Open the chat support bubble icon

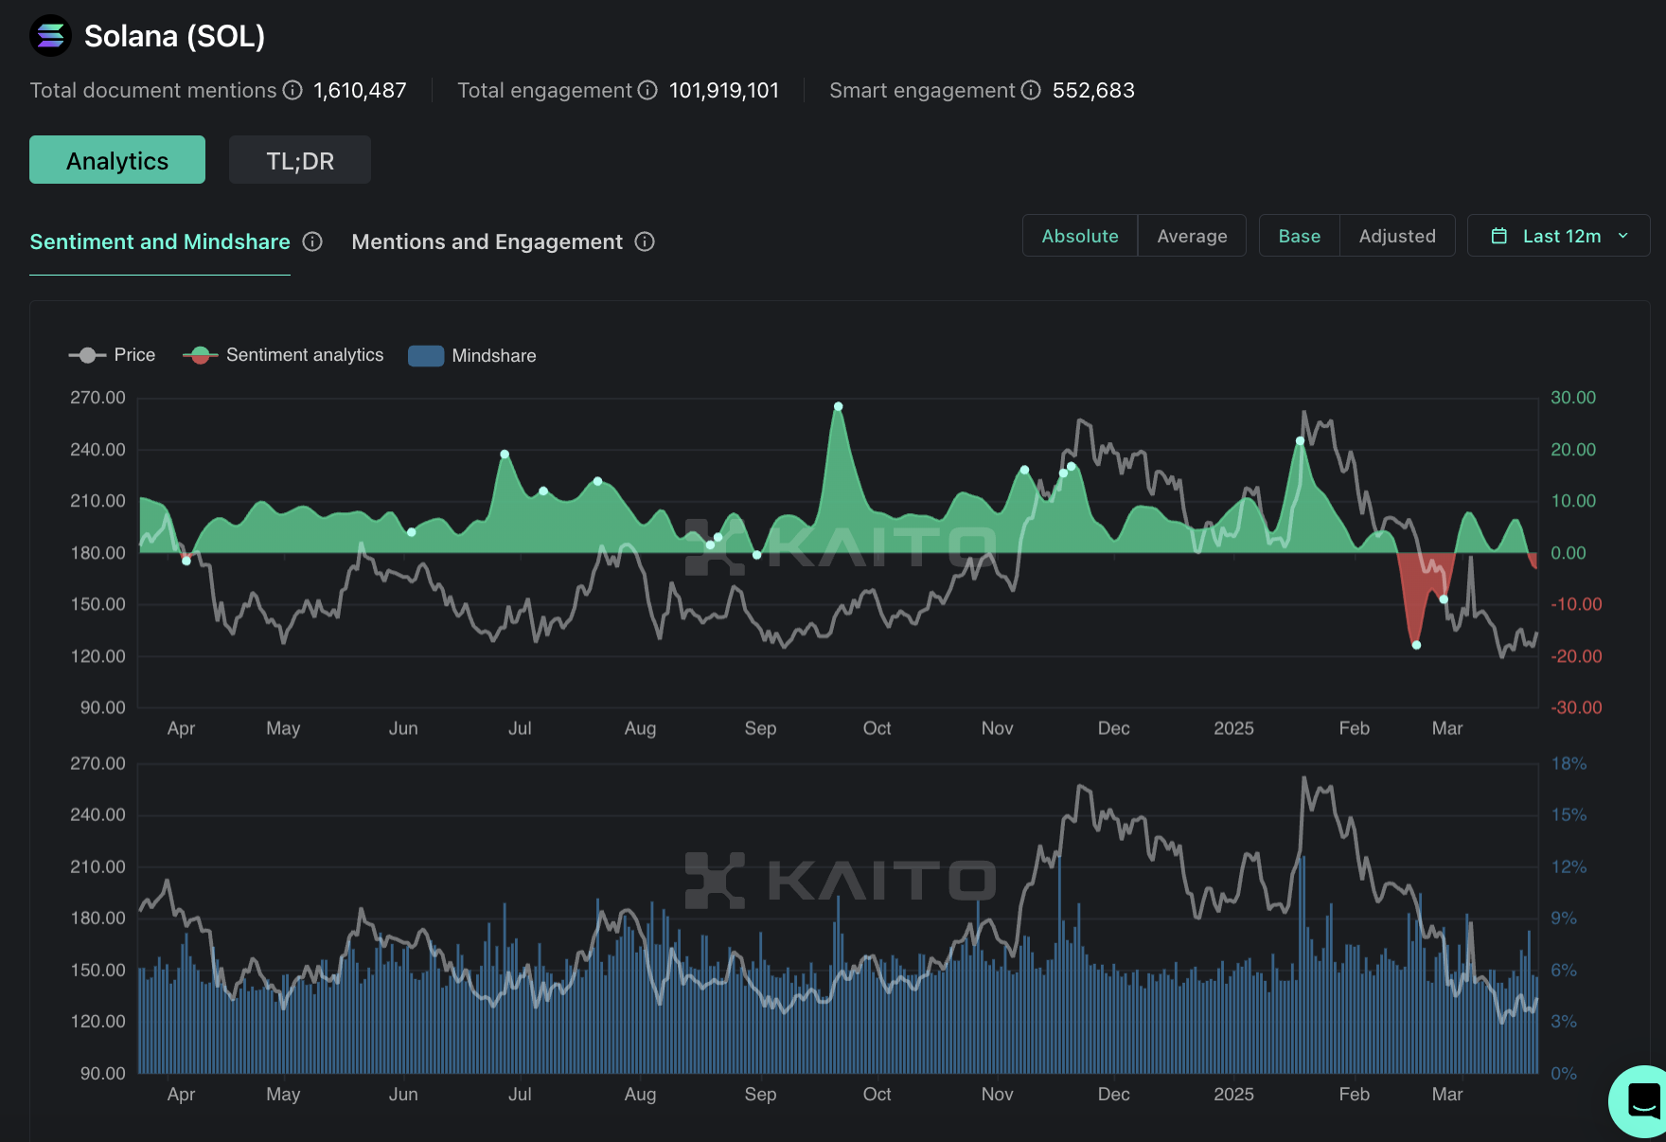[x=1643, y=1100]
